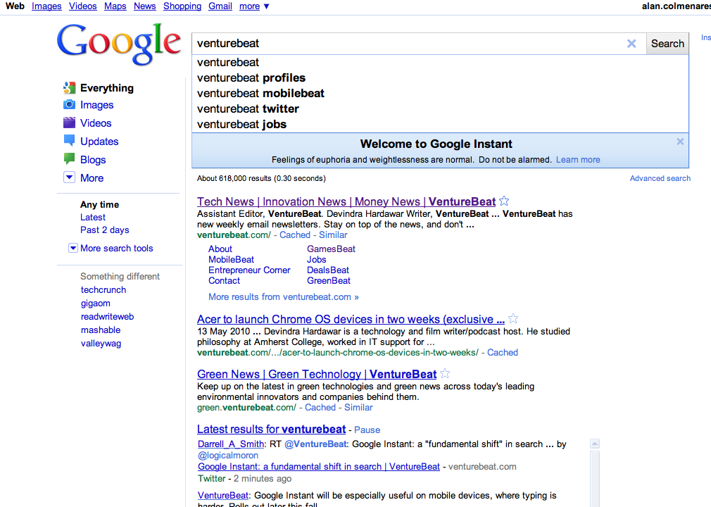
Task: Click the Everything filter icon in sidebar
Action: click(69, 88)
